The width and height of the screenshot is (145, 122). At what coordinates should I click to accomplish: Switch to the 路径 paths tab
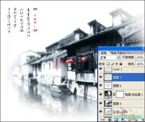123,53
